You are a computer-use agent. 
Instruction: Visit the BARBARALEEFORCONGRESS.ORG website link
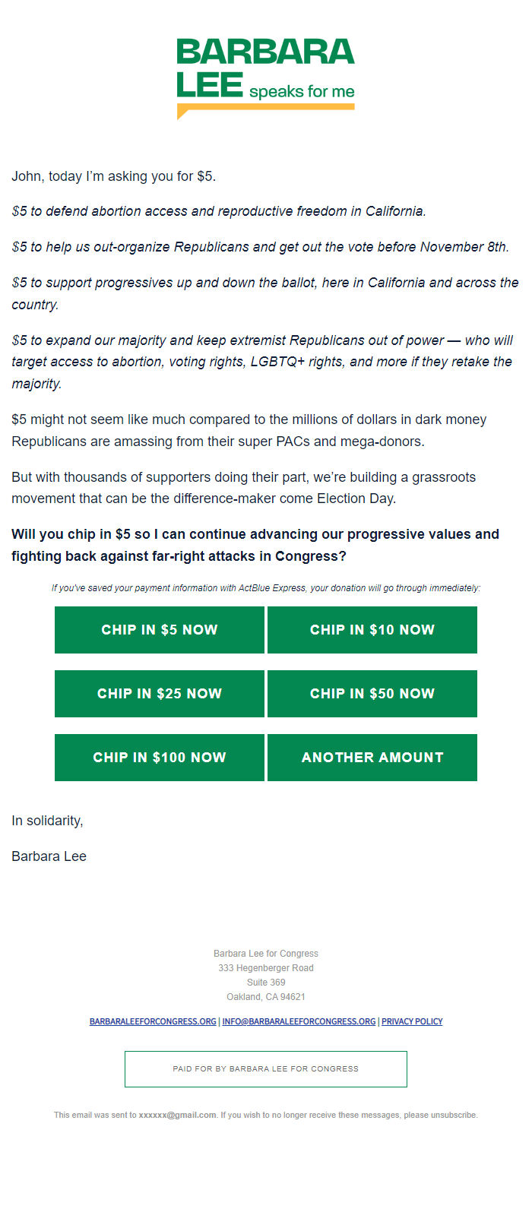coord(153,1021)
